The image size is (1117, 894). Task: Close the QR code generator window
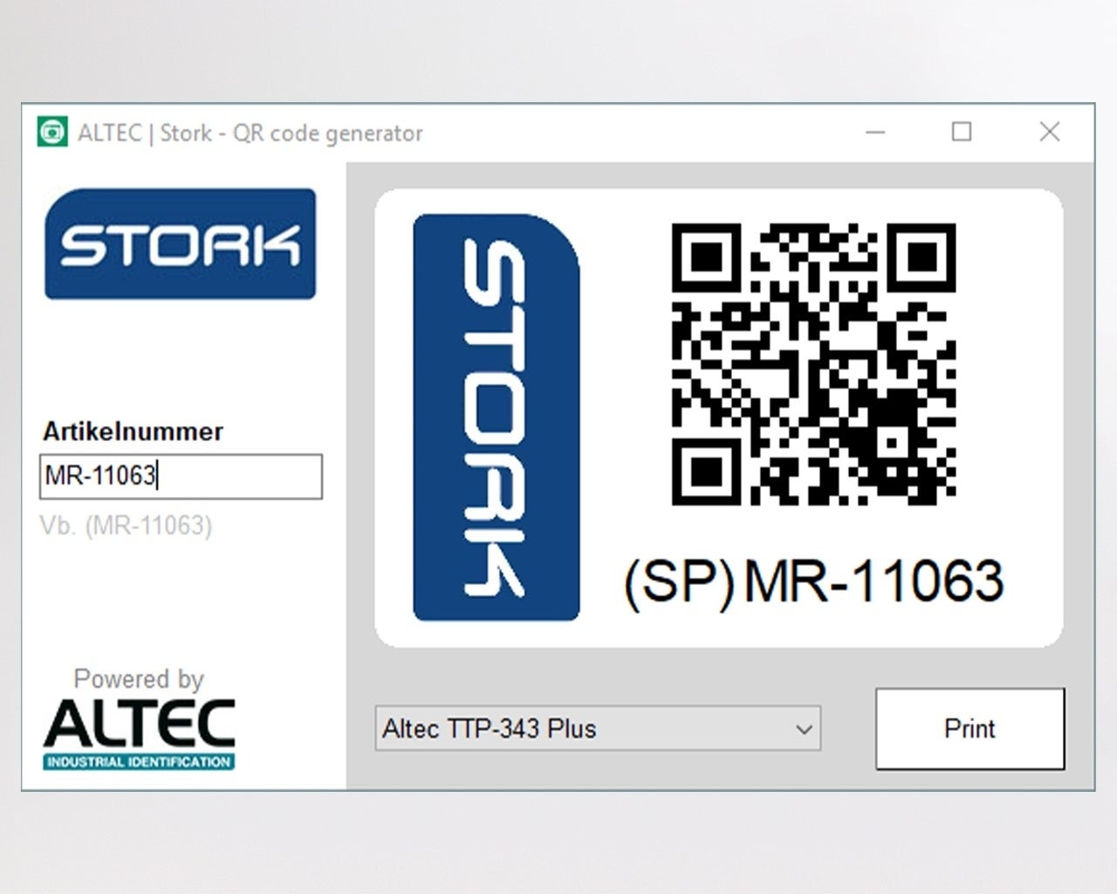click(x=1050, y=133)
